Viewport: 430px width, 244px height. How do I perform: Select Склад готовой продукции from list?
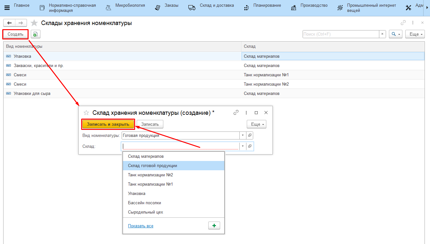[x=152, y=166]
